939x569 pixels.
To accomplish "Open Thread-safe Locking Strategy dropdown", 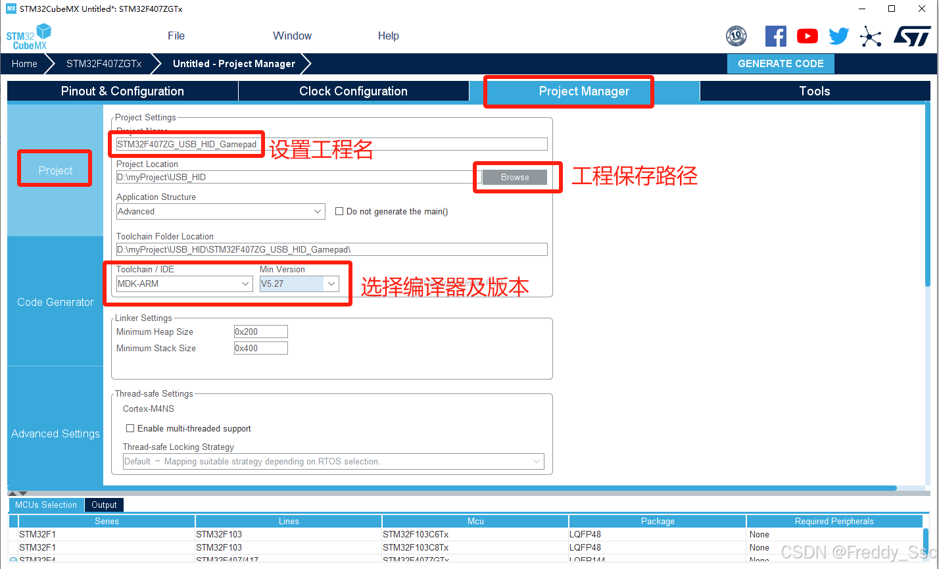I will 333,461.
